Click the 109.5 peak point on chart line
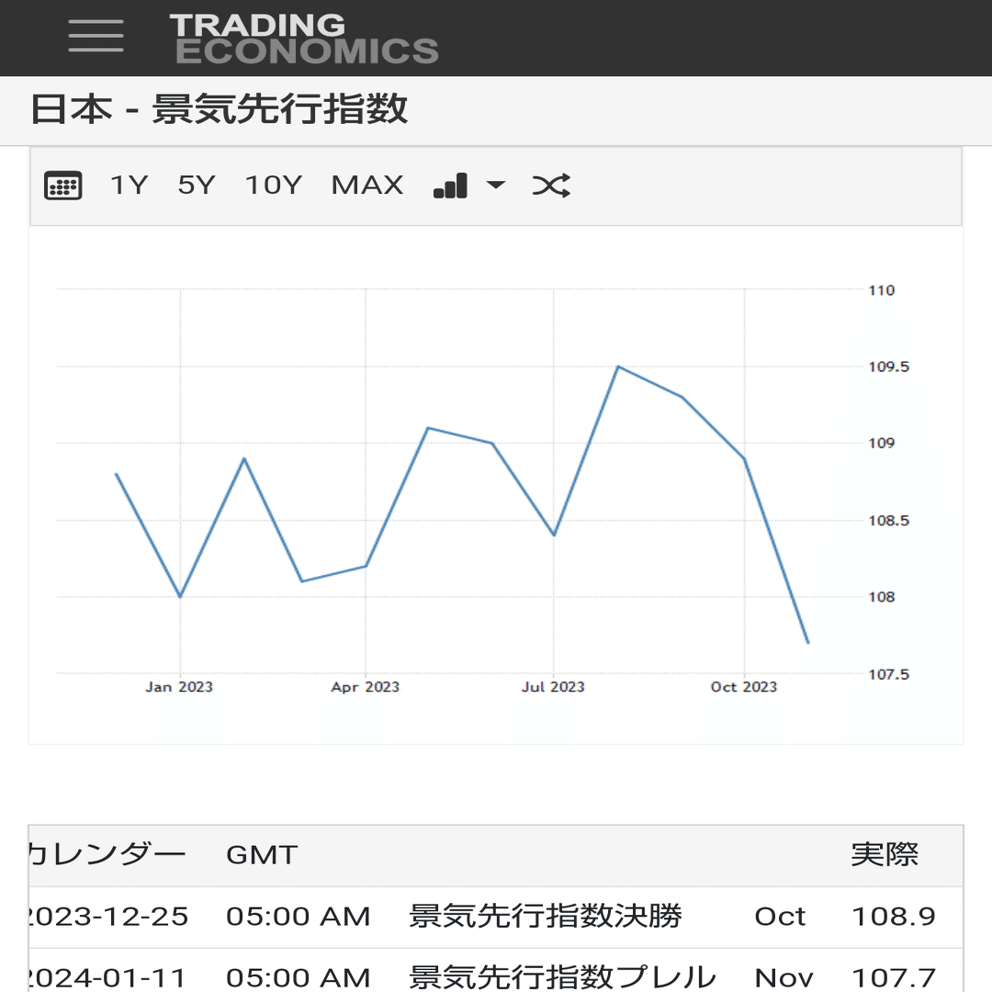This screenshot has width=992, height=992. 618,366
